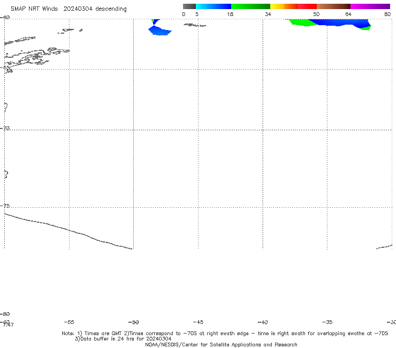The image size is (396, 348).
Task: Click the colorbar label '5'
Action: (197, 14)
